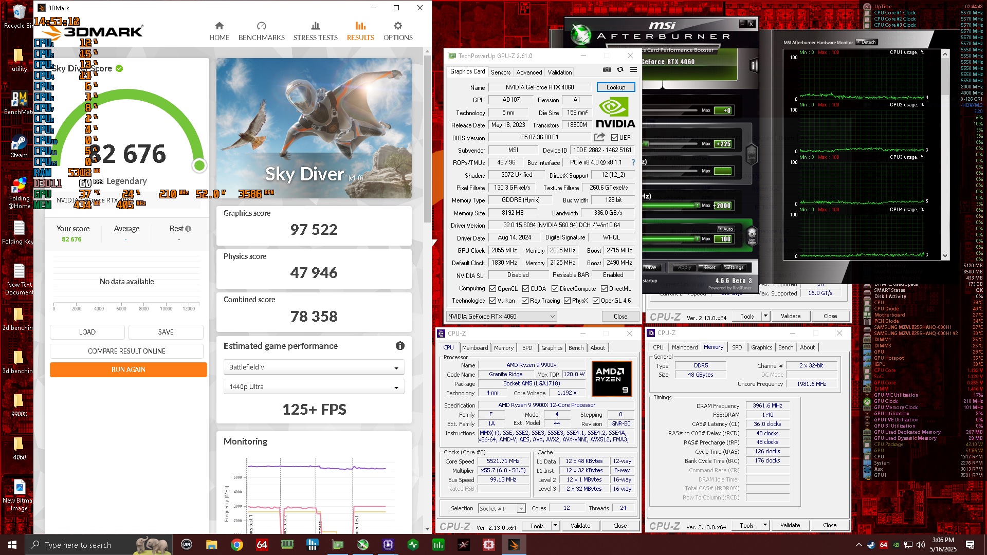Toggle the DirectCompute checkbox
Image resolution: width=987 pixels, height=555 pixels.
click(x=555, y=289)
